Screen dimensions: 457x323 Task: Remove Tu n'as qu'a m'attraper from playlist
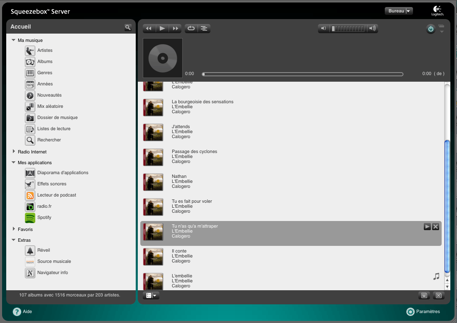435,226
